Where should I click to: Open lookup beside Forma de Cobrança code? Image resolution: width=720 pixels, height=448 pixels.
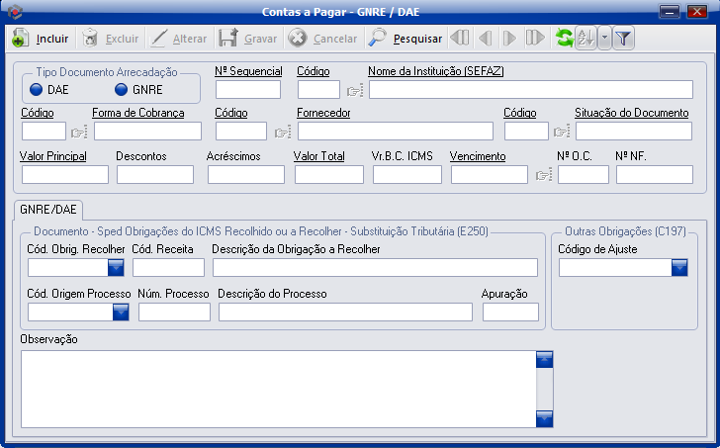79,132
